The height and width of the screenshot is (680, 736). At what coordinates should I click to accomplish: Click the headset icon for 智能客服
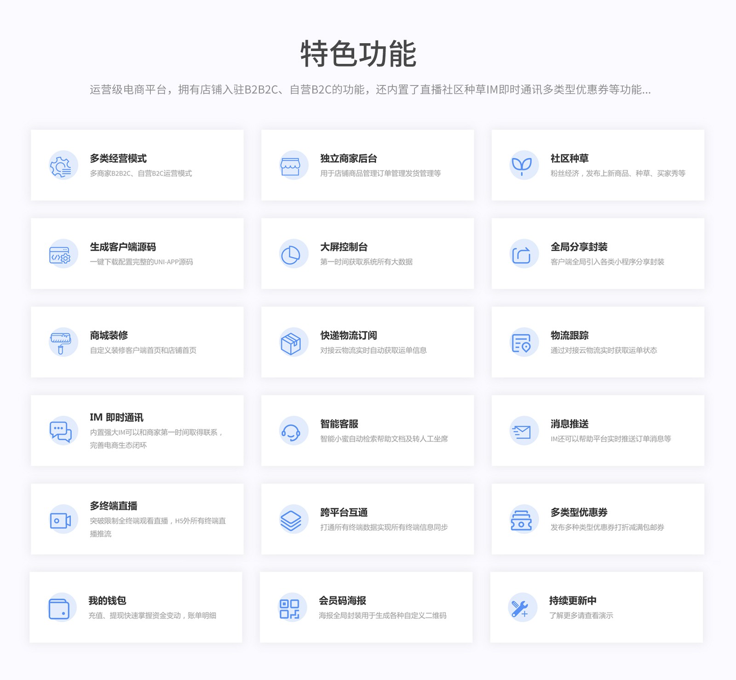coord(291,431)
